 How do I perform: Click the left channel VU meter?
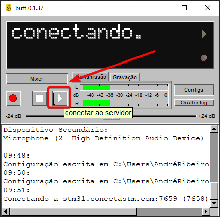coord(124,87)
